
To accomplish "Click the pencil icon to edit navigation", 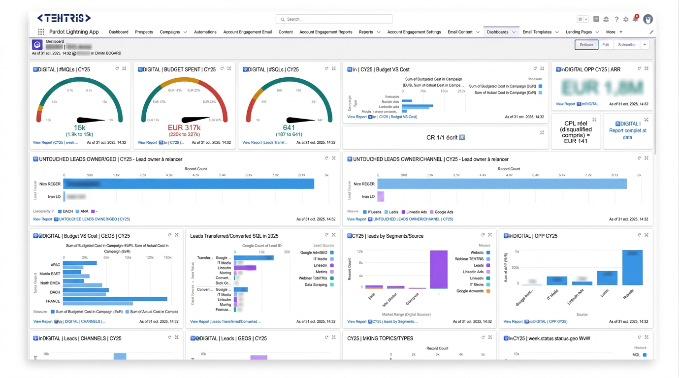I will click(651, 32).
